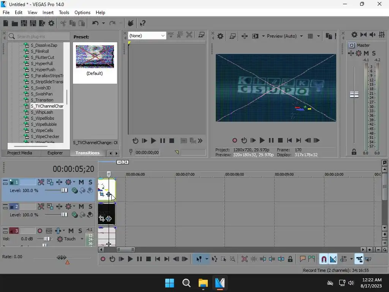Image resolution: width=389 pixels, height=292 pixels.
Task: Open Windows Search on taskbar
Action: click(186, 283)
